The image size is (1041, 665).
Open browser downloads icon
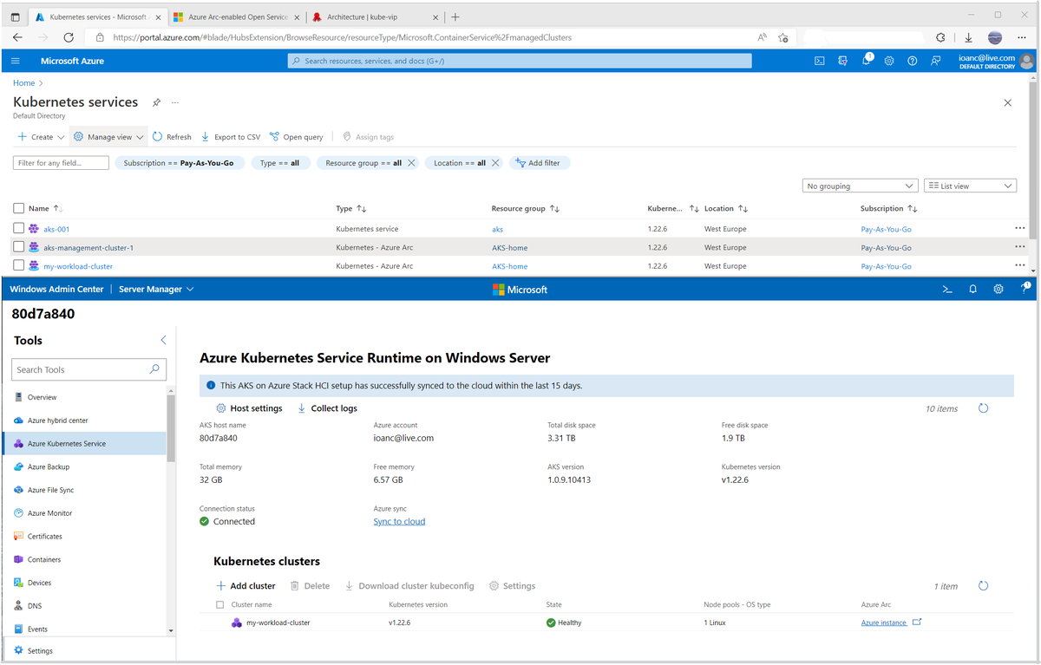[x=968, y=37]
